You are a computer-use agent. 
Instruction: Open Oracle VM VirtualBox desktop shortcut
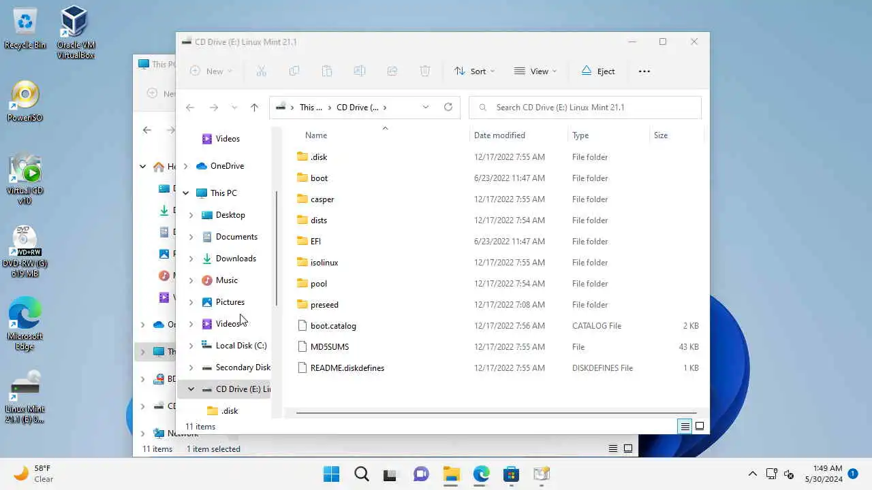pos(75,32)
